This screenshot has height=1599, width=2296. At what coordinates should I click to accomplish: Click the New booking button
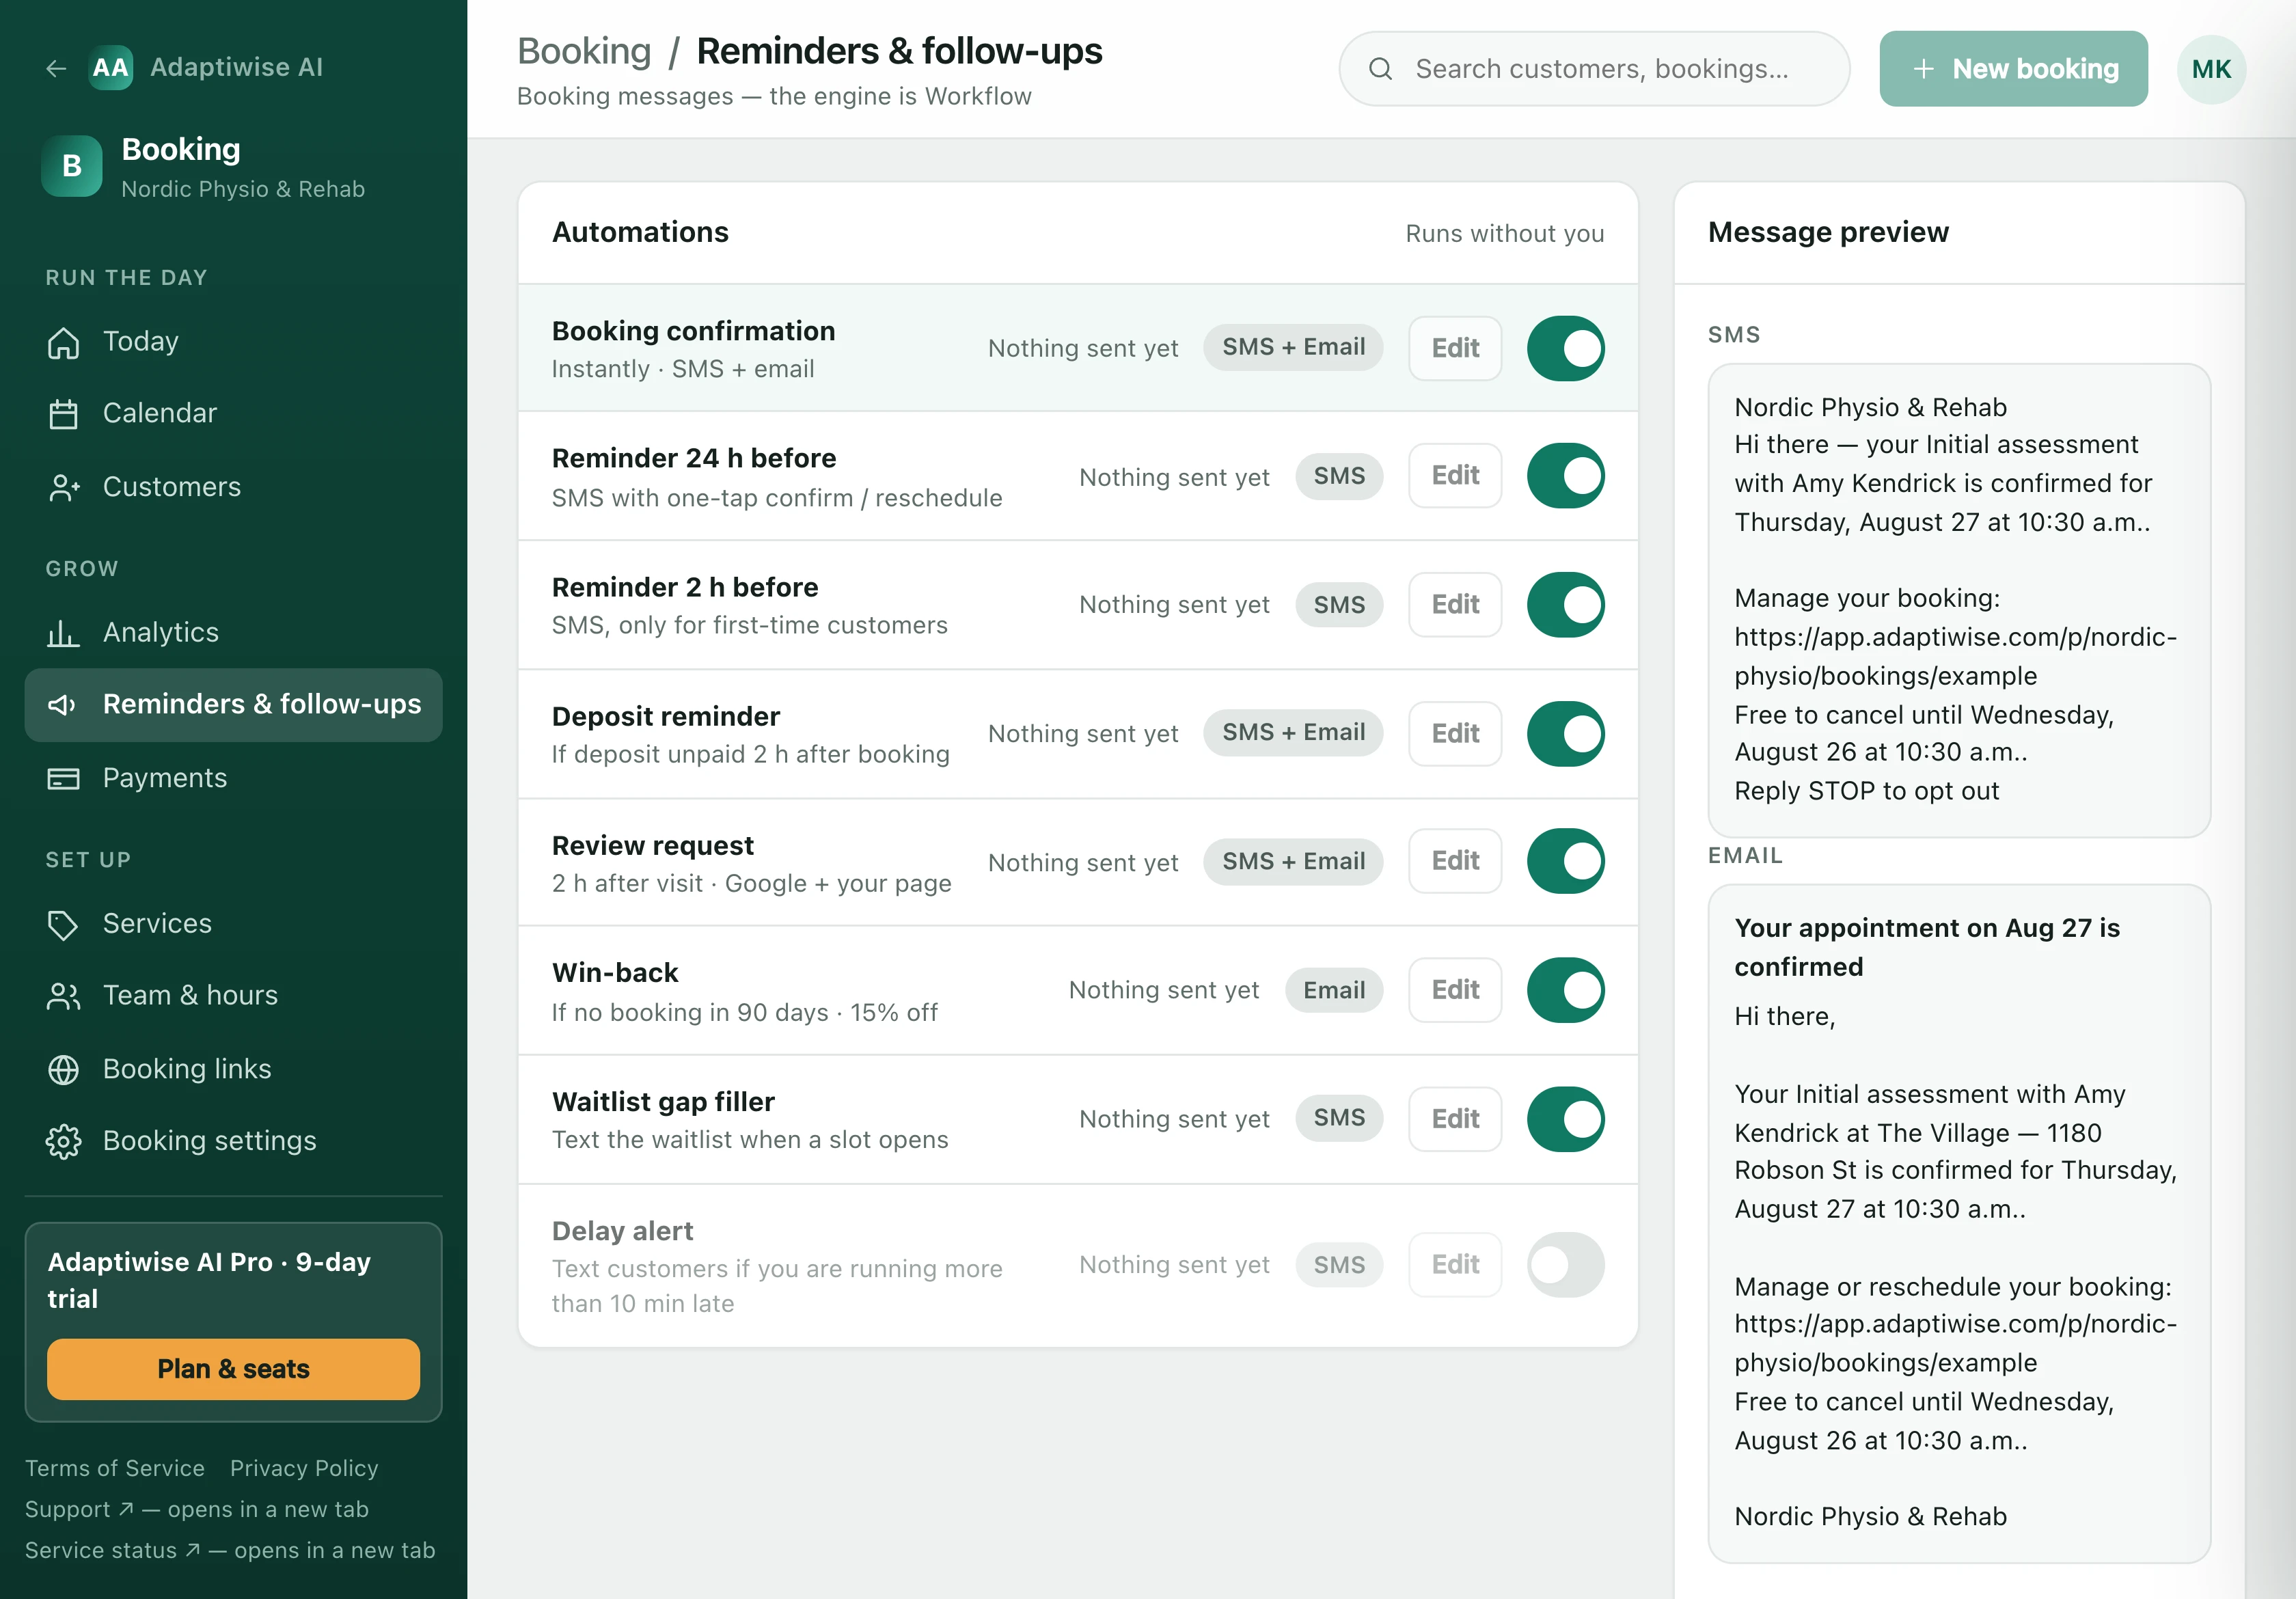(x=2013, y=69)
